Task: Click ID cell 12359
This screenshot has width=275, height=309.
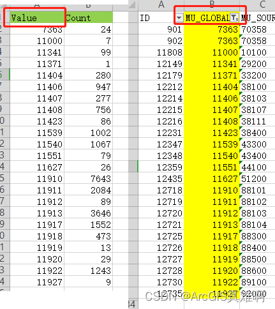Action: point(161,167)
